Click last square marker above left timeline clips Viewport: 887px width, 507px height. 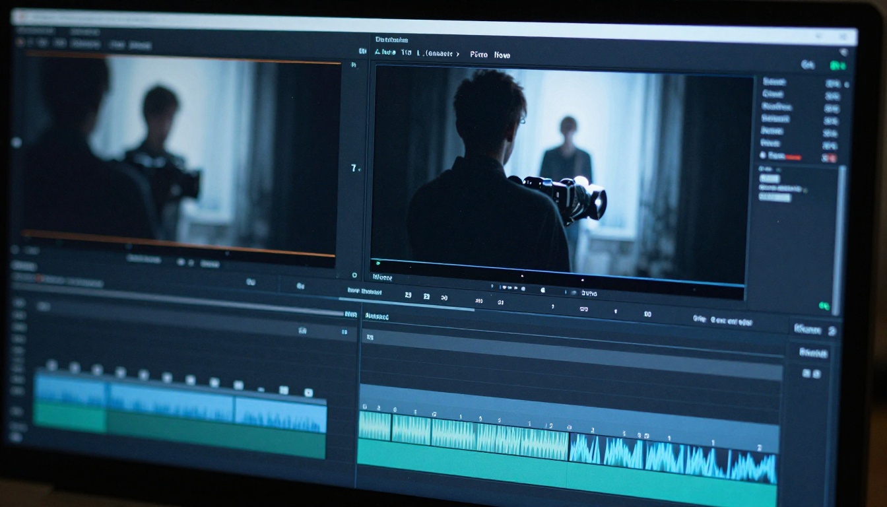tap(308, 393)
